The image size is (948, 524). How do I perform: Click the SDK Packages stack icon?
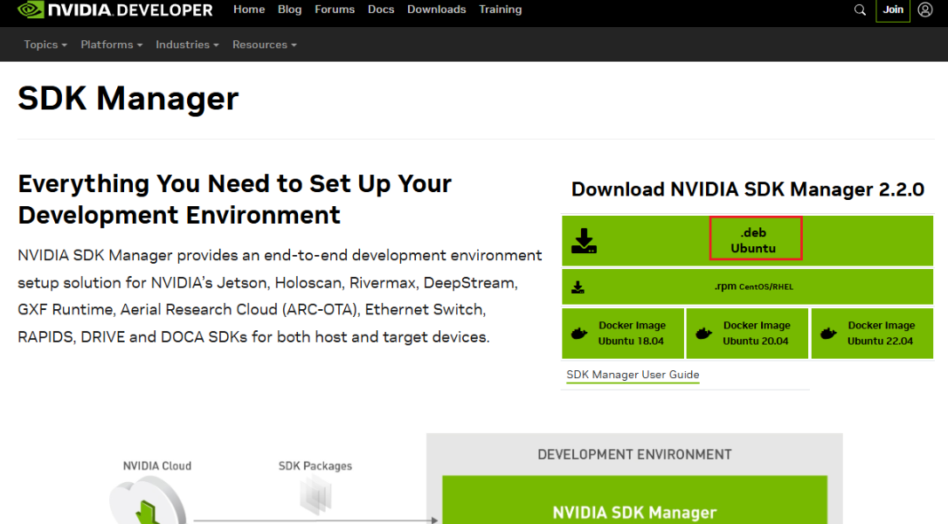click(315, 494)
